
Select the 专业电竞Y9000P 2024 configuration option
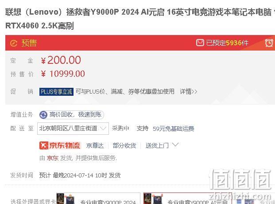click(98, 199)
